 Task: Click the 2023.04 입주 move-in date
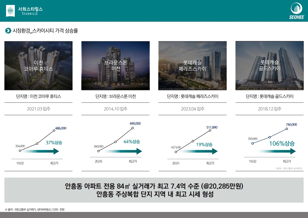click(193, 109)
